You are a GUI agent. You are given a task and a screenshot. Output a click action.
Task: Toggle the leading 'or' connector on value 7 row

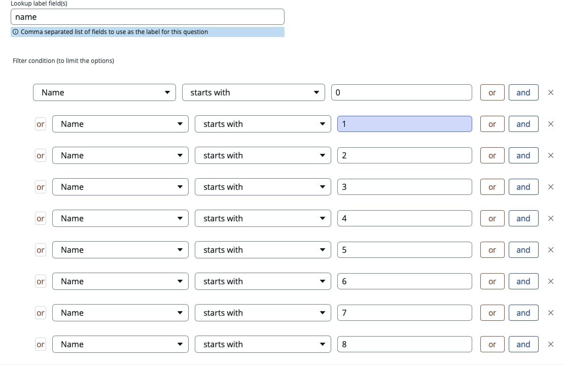click(41, 313)
